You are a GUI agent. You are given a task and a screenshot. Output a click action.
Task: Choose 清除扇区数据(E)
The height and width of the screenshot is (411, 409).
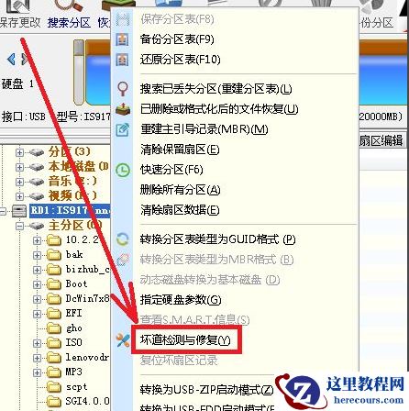[x=180, y=210]
